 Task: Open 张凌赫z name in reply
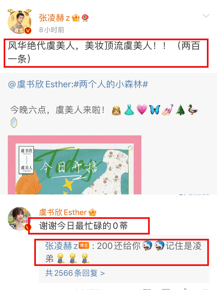61,246
